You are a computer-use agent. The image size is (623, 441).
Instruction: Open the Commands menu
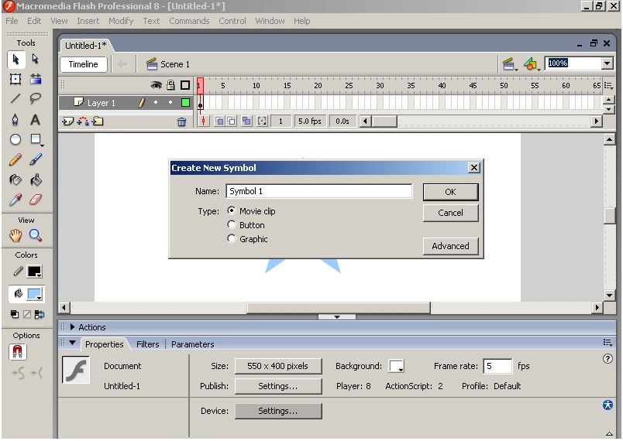point(189,21)
